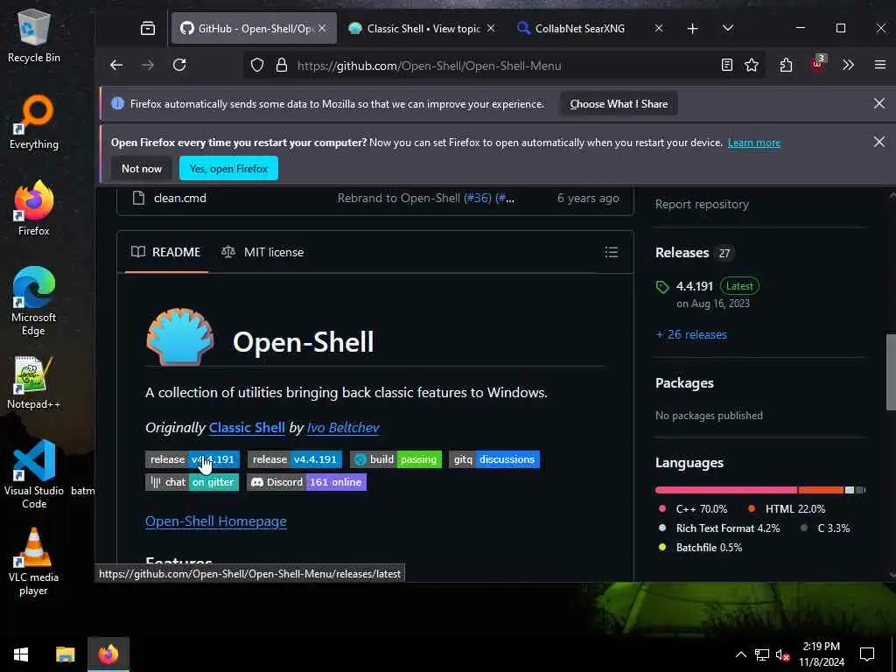Image resolution: width=896 pixels, height=672 pixels.
Task: Click the muted volume tray icon
Action: pyautogui.click(x=782, y=654)
